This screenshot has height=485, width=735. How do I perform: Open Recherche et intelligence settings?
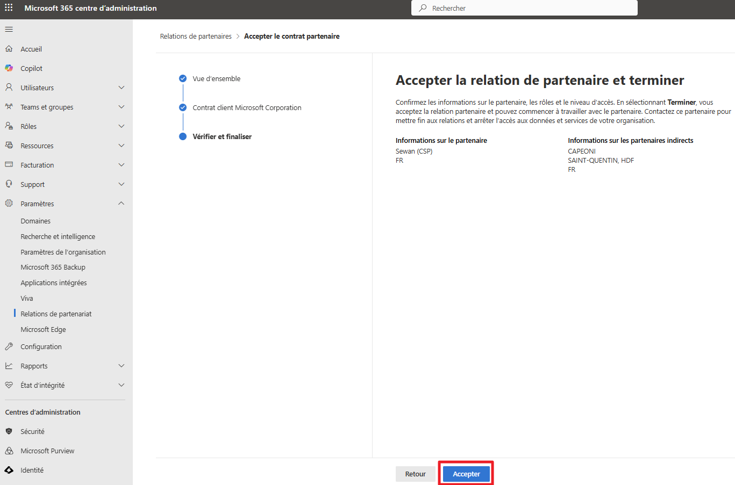(58, 236)
